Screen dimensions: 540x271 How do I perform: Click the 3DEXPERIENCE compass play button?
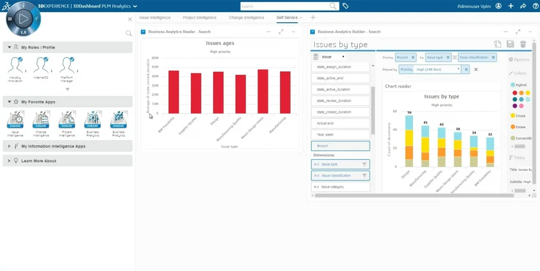(23, 18)
